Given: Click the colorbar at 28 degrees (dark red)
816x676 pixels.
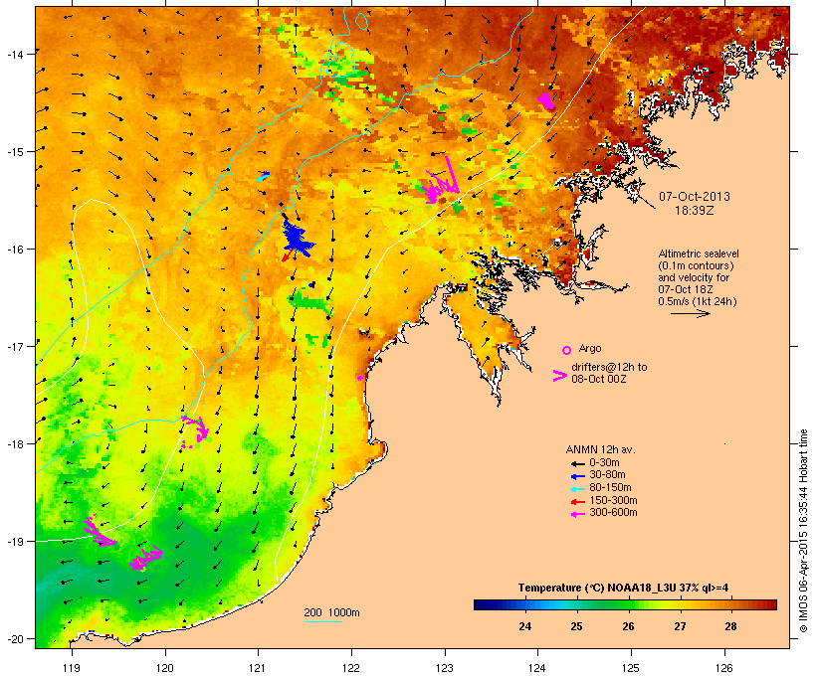Looking at the screenshot, I should (x=731, y=604).
